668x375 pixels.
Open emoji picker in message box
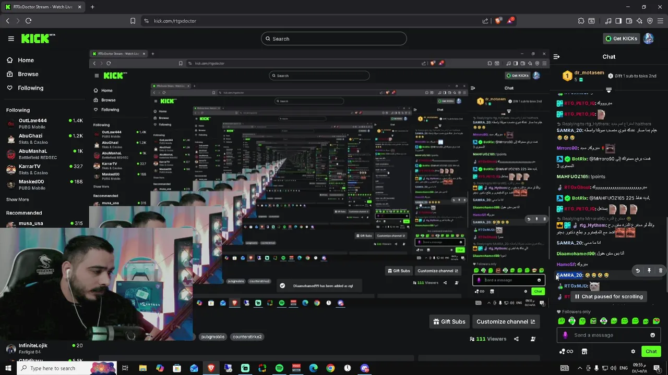tap(652, 335)
